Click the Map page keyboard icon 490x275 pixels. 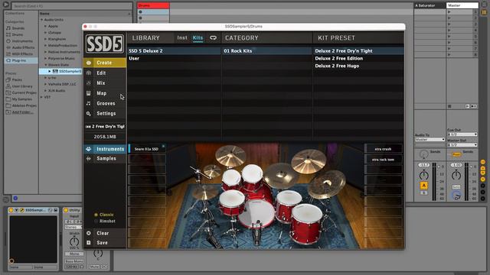click(89, 93)
